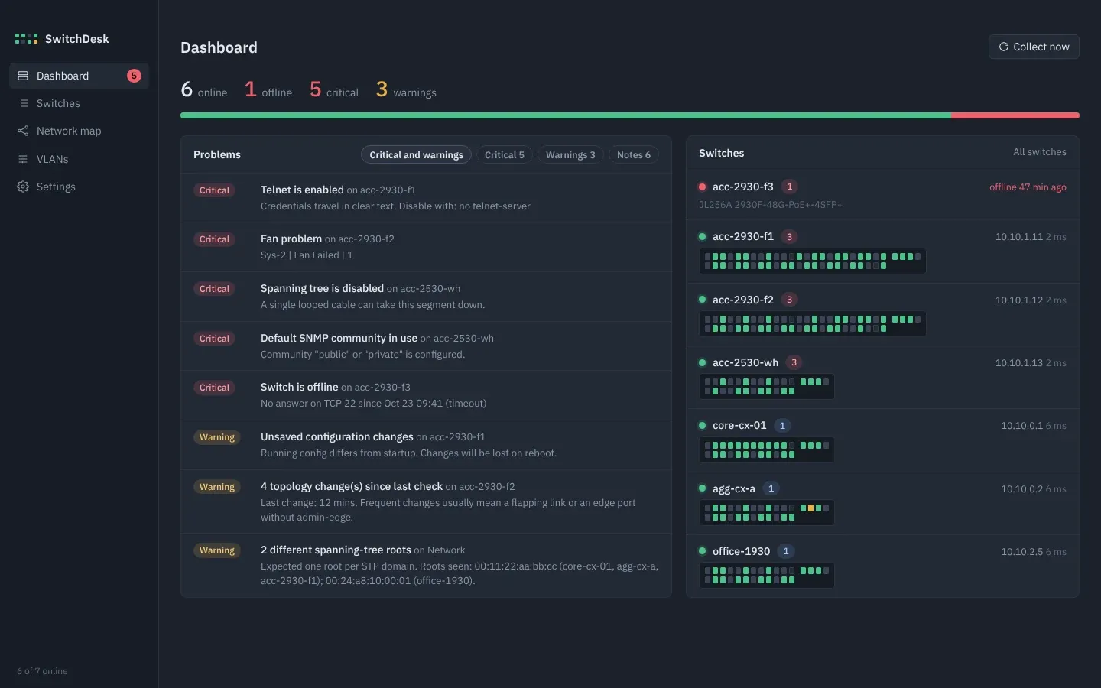1101x688 pixels.
Task: Select the Critical and warnings filter
Action: [x=416, y=154]
